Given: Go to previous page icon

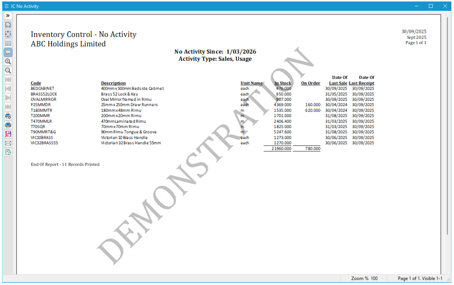Looking at the screenshot, I should click(x=8, y=89).
